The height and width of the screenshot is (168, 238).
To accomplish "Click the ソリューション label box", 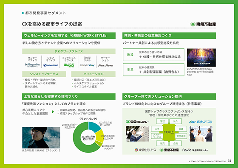I will [x=93, y=74].
